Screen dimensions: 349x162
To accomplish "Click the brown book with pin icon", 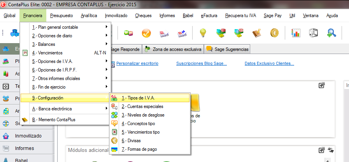I will click(257, 33).
